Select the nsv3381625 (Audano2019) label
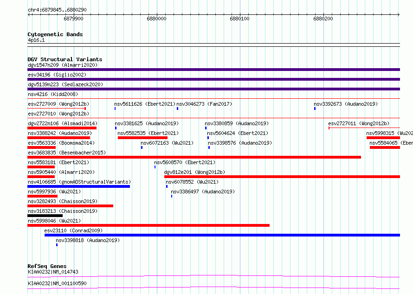 [147, 123]
